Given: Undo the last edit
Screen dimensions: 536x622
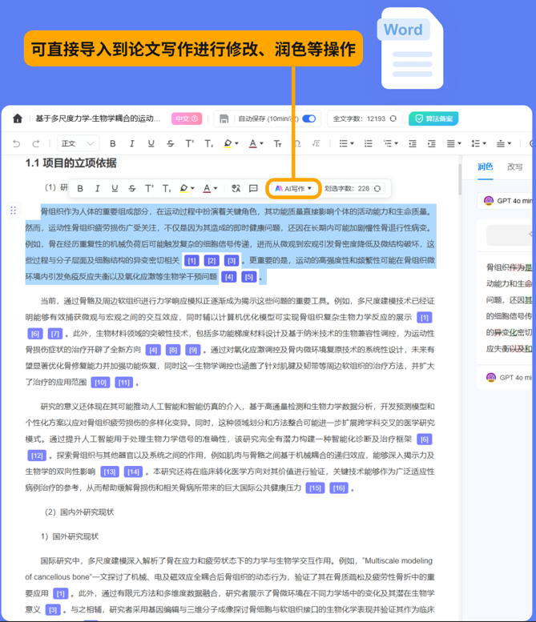Looking at the screenshot, I should (16, 143).
